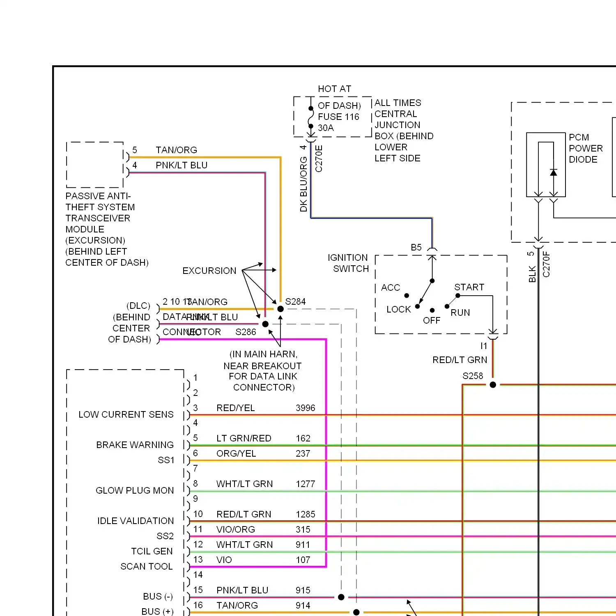Select the vertical 'BLK' wire label
Image resolution: width=616 pixels, height=616 pixels.
[532, 274]
